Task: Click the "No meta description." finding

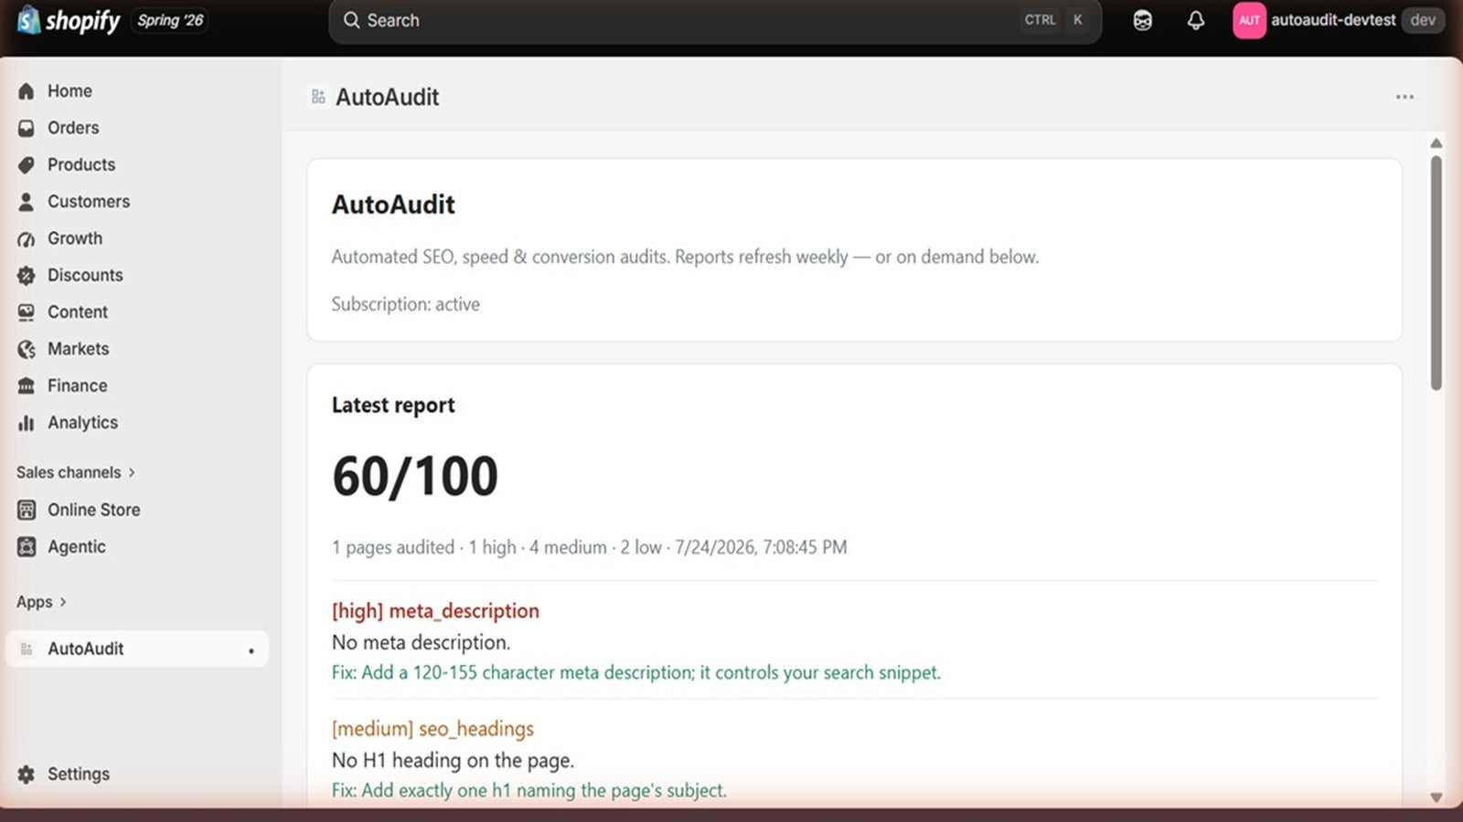Action: coord(421,643)
